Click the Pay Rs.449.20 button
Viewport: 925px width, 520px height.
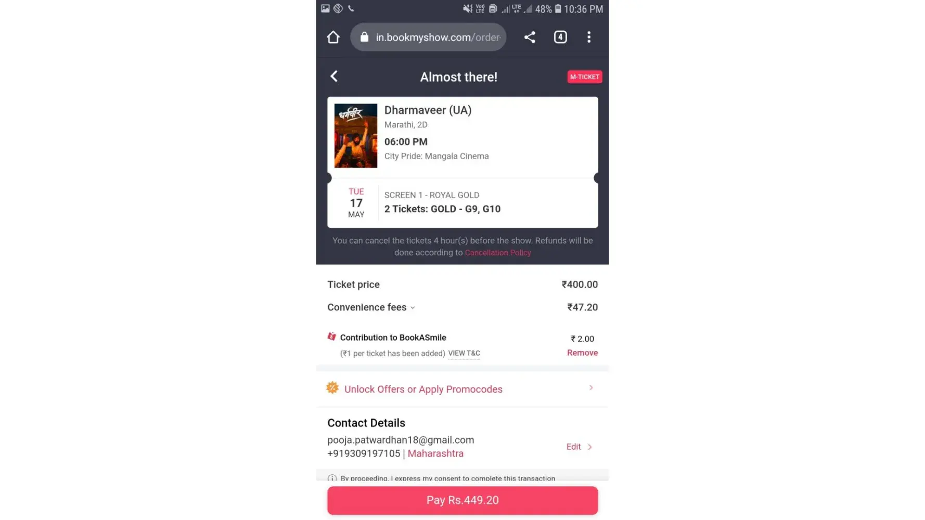[462, 500]
